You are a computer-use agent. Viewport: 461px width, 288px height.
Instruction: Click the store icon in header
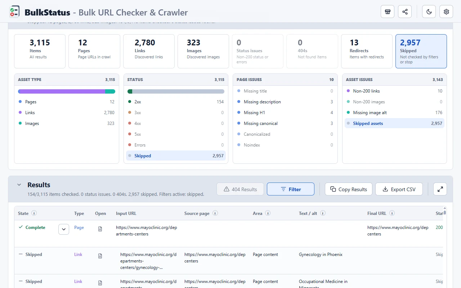388,12
